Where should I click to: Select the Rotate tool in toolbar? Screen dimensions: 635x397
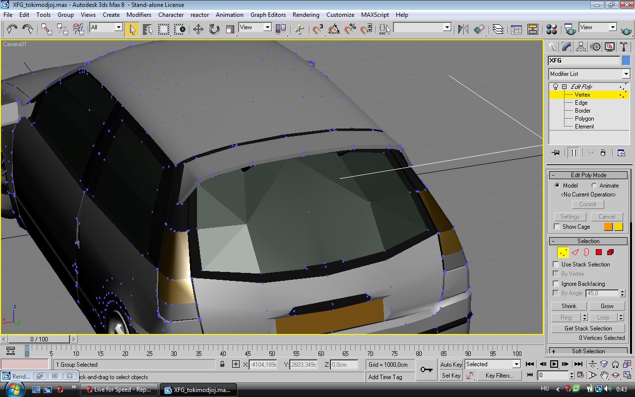click(x=214, y=29)
